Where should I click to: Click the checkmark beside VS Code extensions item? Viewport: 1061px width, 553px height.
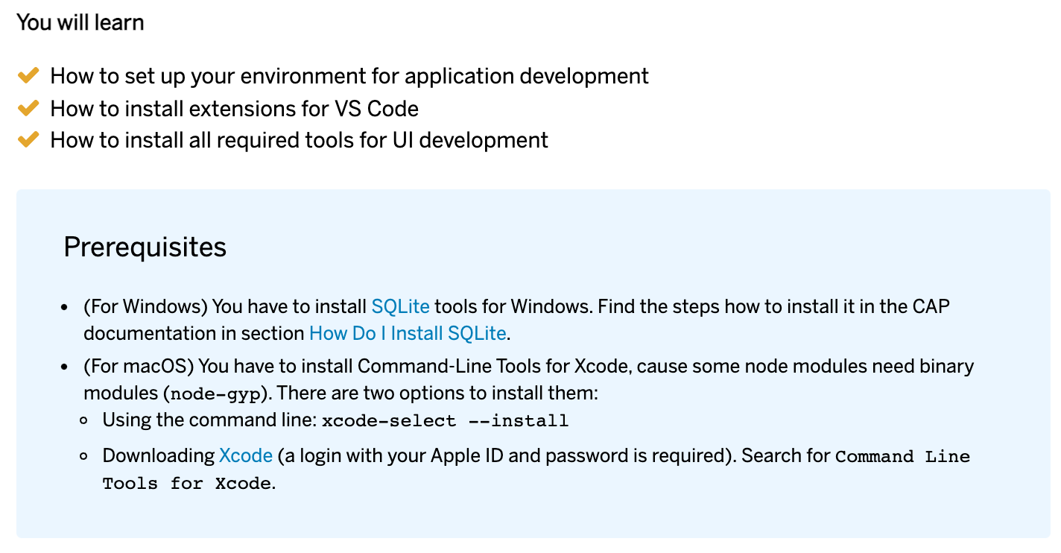[28, 108]
